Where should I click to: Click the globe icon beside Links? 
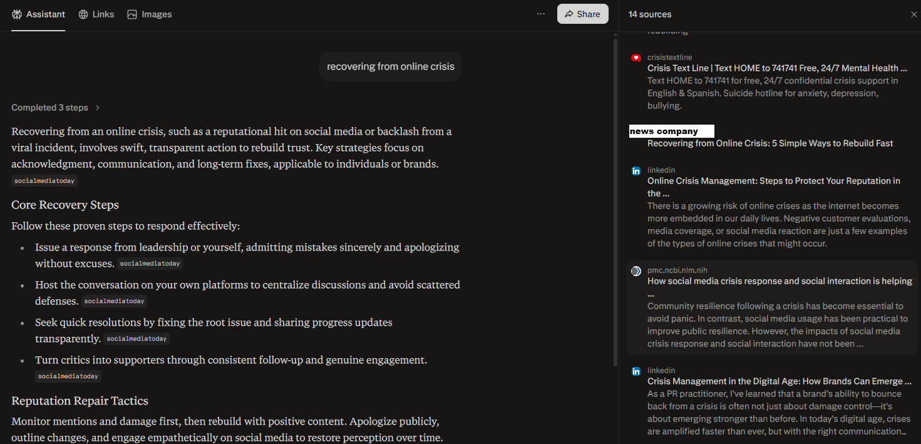[83, 14]
